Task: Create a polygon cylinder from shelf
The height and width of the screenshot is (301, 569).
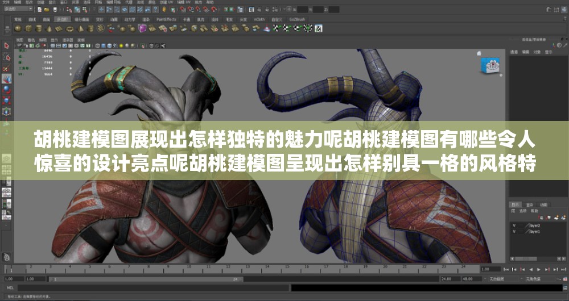Action: pos(39,28)
